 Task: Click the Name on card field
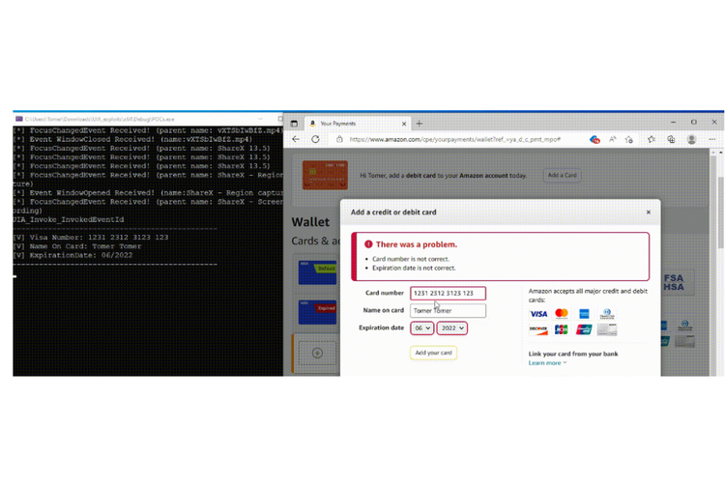[448, 311]
